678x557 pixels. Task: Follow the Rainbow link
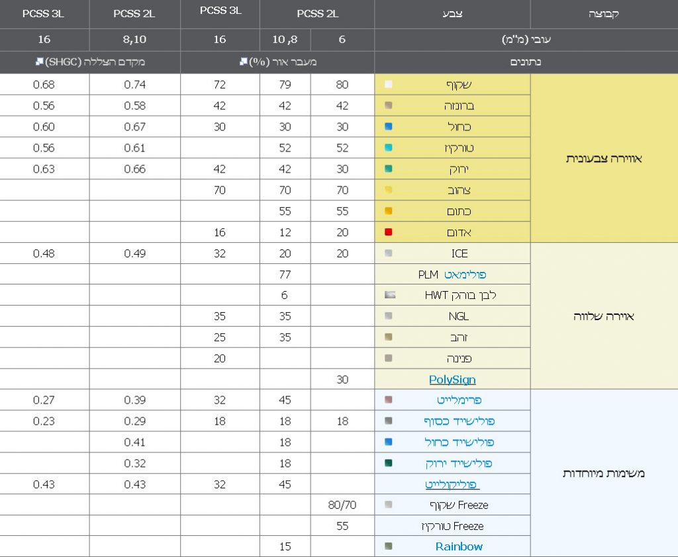tap(459, 546)
